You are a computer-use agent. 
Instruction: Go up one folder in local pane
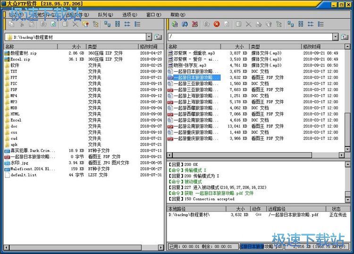[x=158, y=37]
